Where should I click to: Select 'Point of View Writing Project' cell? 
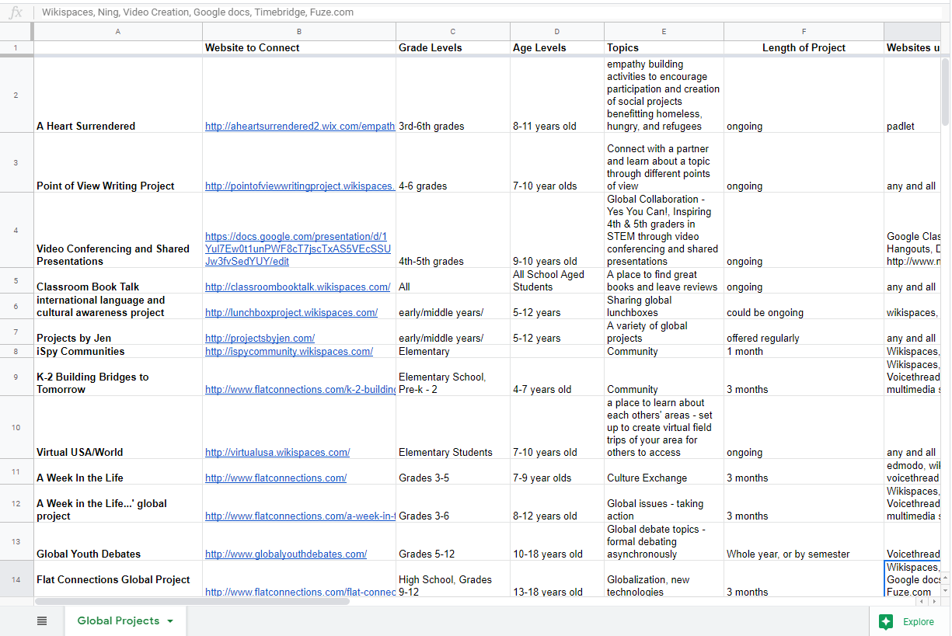point(118,162)
